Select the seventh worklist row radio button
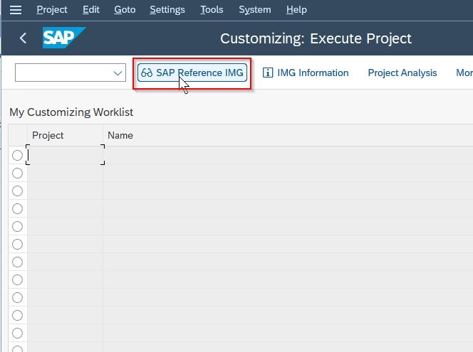 (18, 262)
